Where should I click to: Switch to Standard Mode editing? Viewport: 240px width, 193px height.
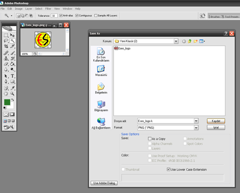[6, 114]
